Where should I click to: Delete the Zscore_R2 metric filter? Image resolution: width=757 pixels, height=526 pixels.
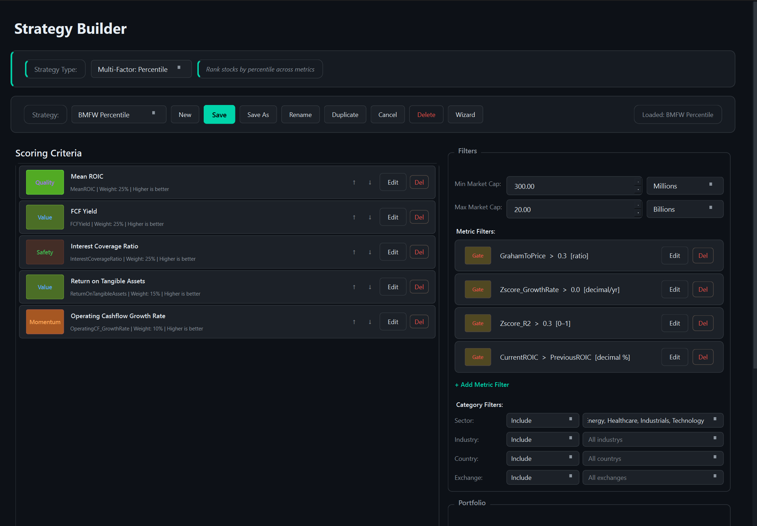pos(703,323)
